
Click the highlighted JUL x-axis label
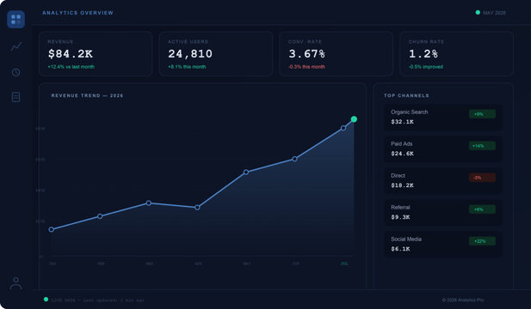pos(344,264)
